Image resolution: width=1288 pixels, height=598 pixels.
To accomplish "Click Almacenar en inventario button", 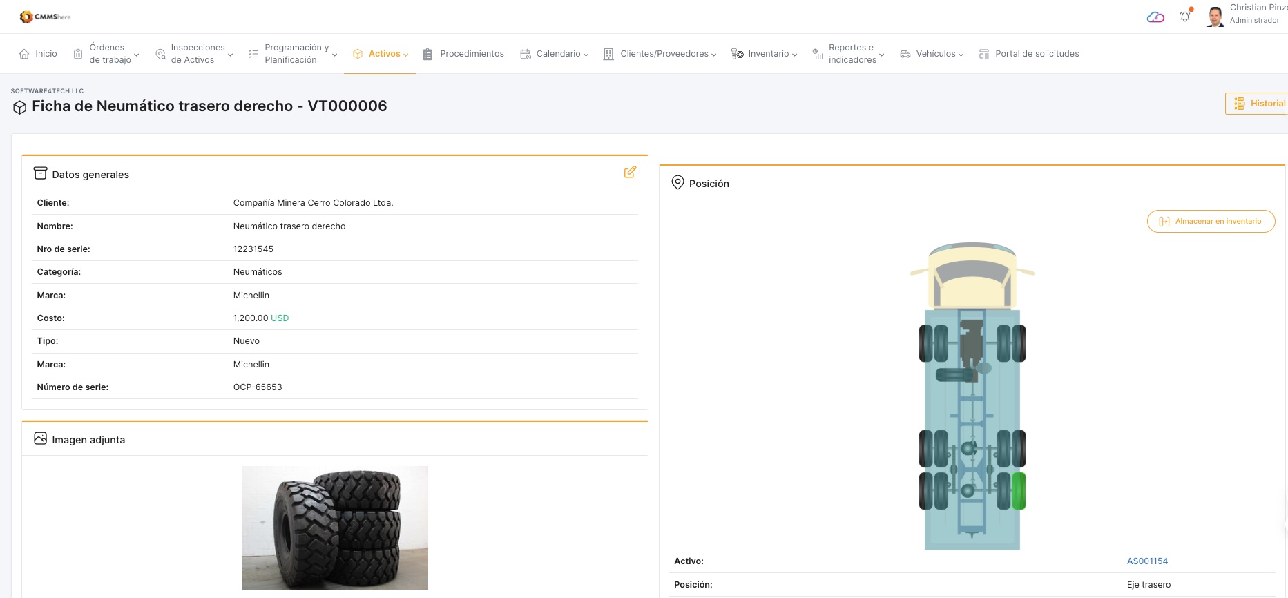I will [x=1211, y=222].
